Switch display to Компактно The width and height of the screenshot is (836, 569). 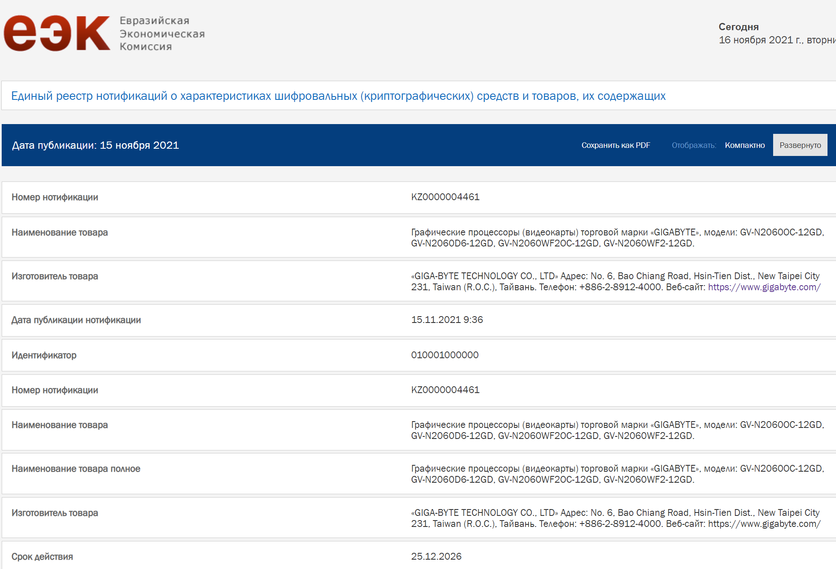744,145
